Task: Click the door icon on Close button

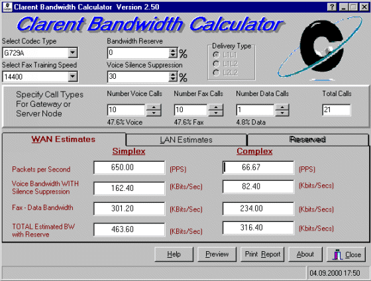Action: tap(338, 255)
